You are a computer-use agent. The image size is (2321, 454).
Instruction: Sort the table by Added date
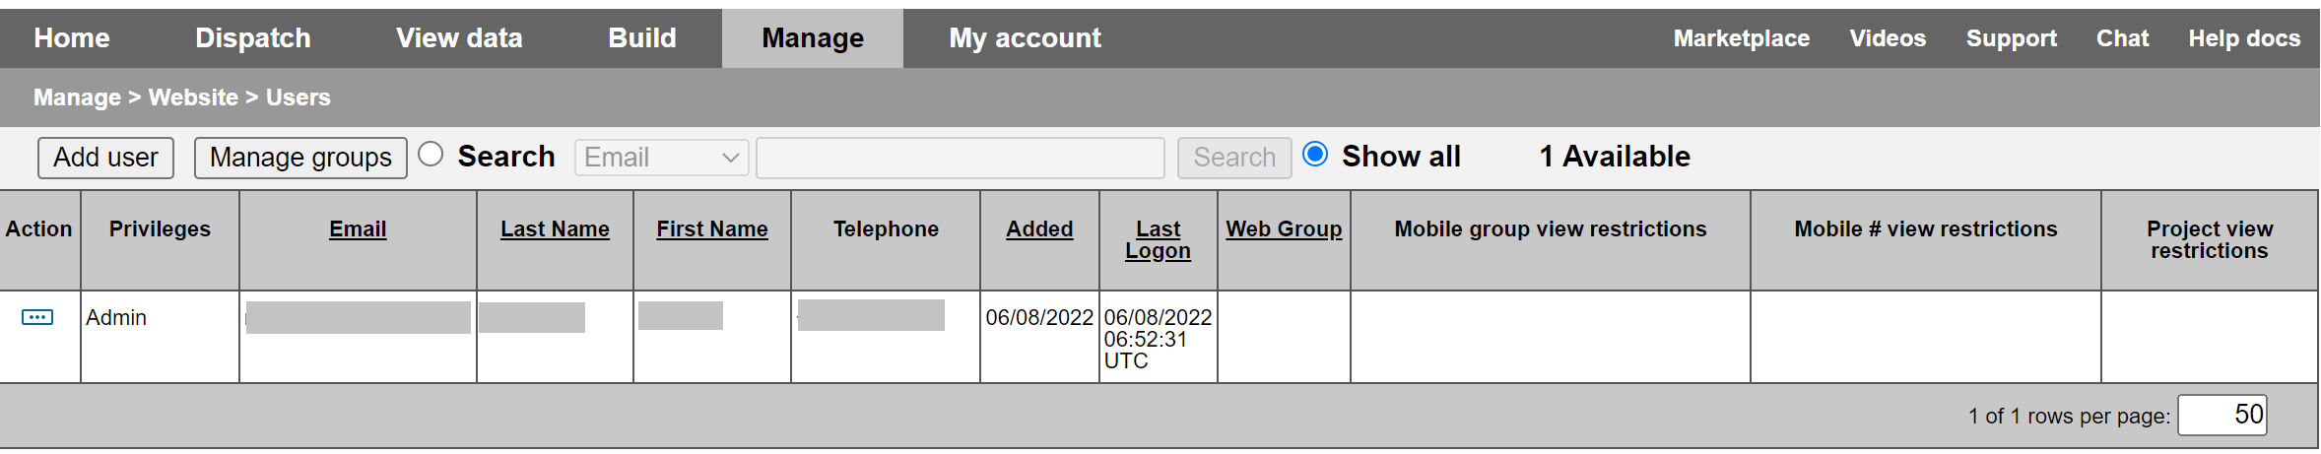(1039, 229)
